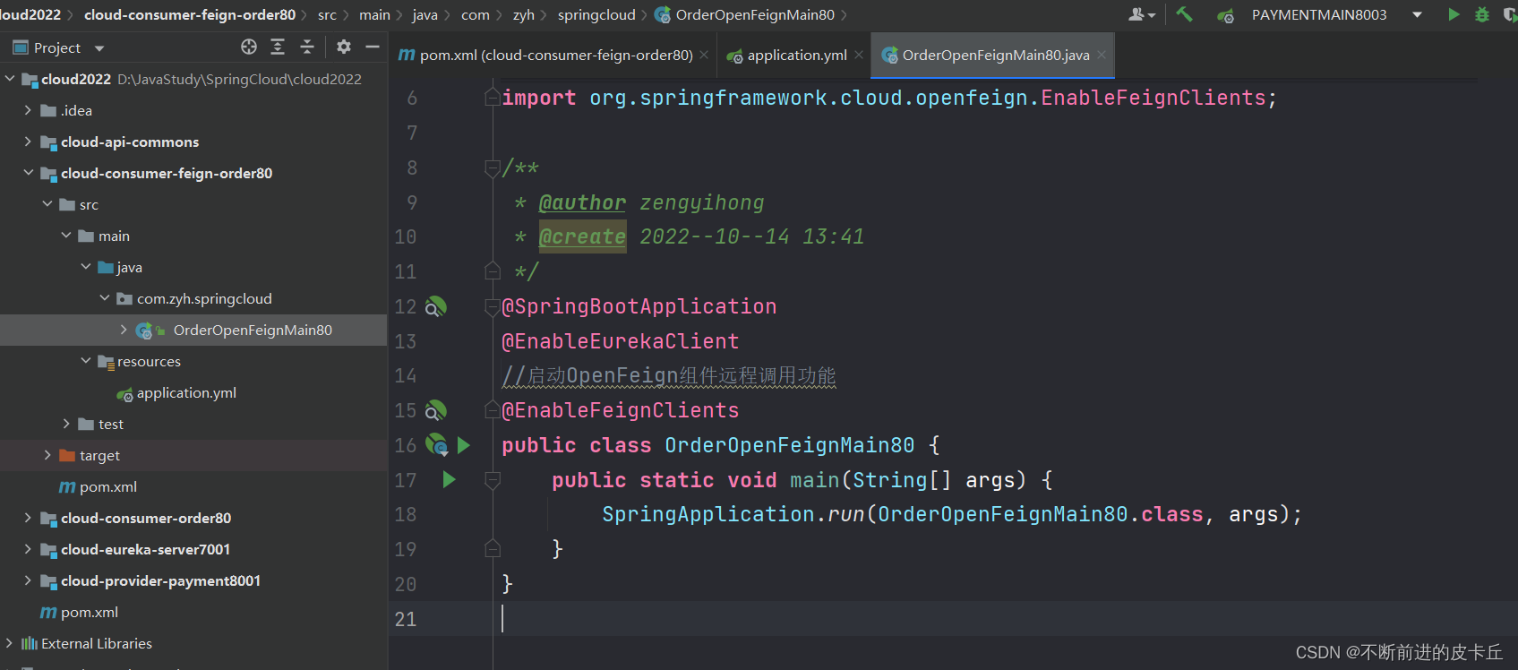Select the java source folder
This screenshot has width=1518, height=670.
[x=129, y=267]
